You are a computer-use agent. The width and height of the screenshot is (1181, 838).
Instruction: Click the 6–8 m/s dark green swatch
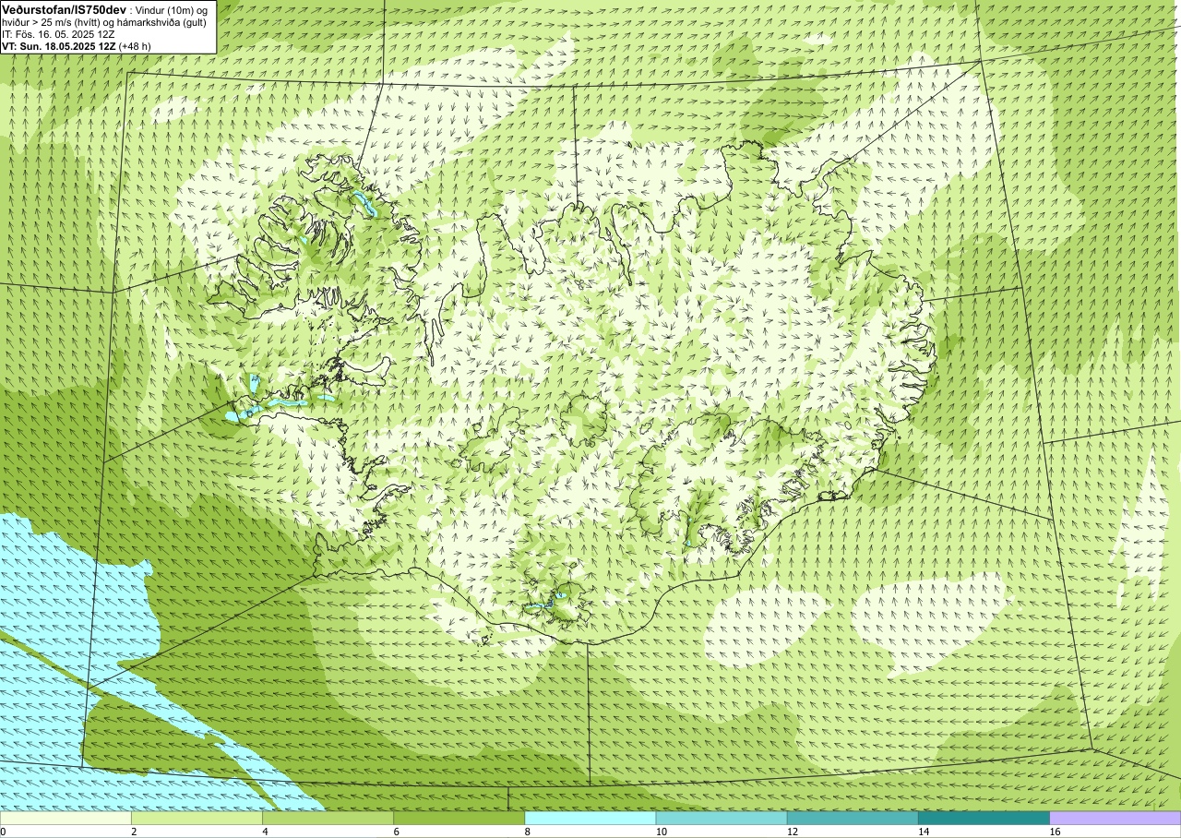click(459, 818)
